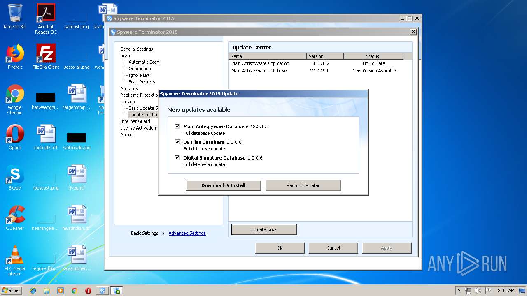The height and width of the screenshot is (296, 527).
Task: Click the 8:14 AM taskbar clock
Action: 506,291
